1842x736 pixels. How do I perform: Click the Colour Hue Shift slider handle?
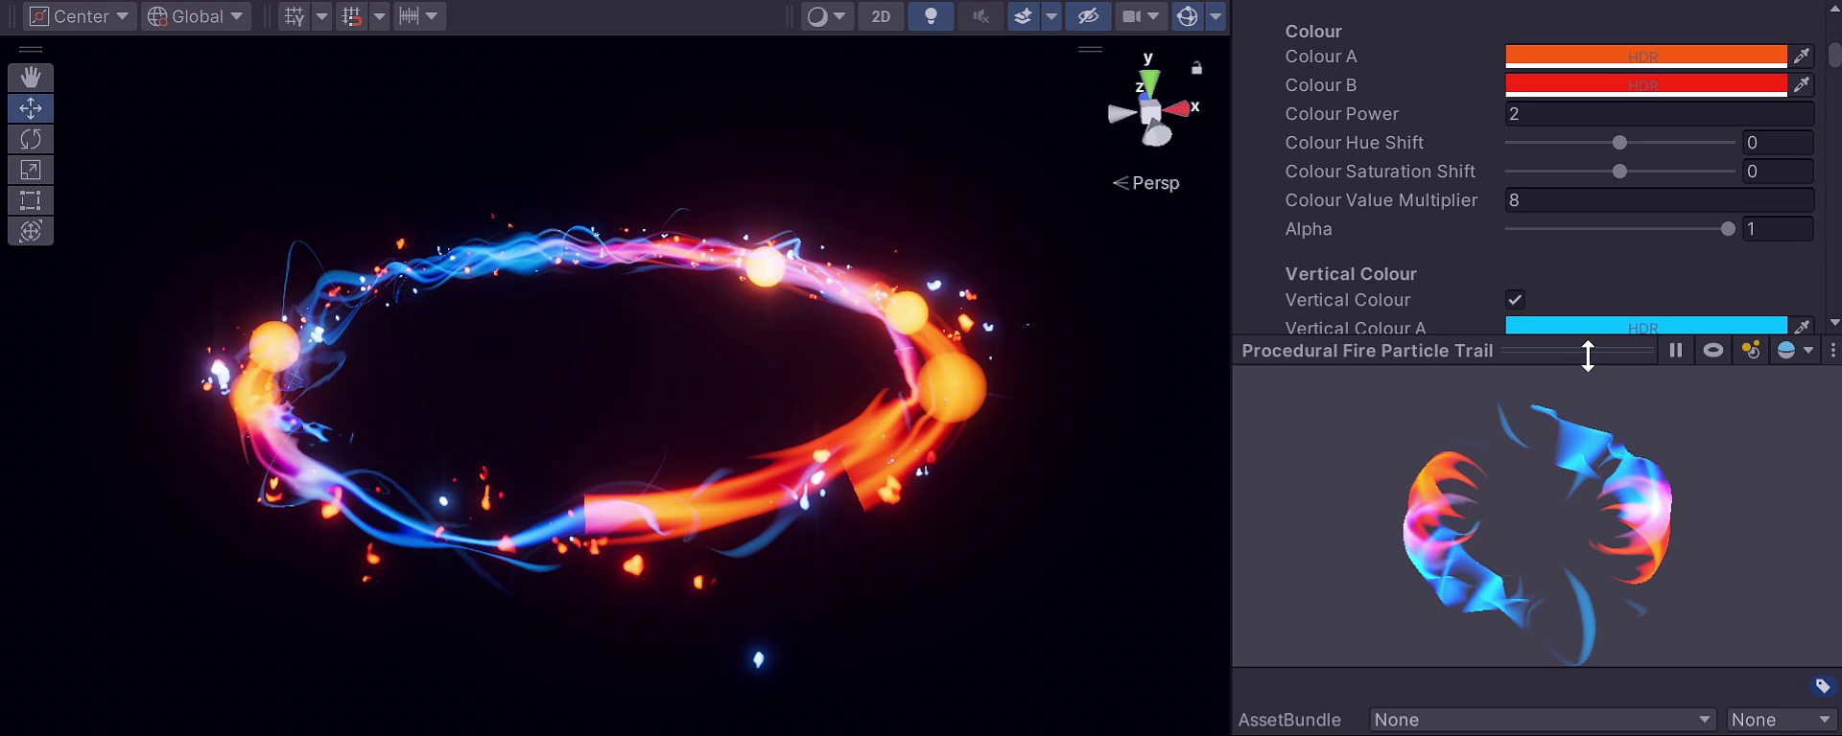coord(1619,143)
